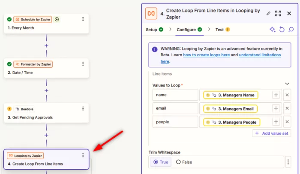300x174 pixels.
Task: Select the 2. Date / Time step card
Action: pyautogui.click(x=46, y=68)
